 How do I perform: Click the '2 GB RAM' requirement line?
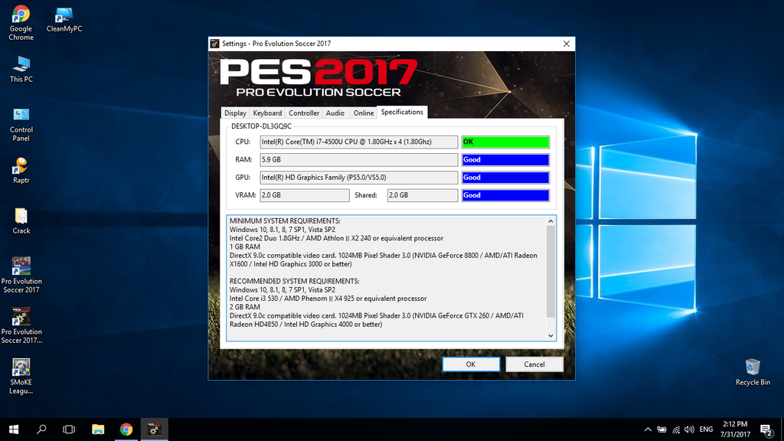click(x=244, y=307)
